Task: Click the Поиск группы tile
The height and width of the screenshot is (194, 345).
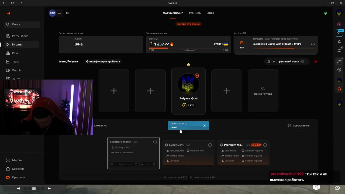Action: (263, 91)
